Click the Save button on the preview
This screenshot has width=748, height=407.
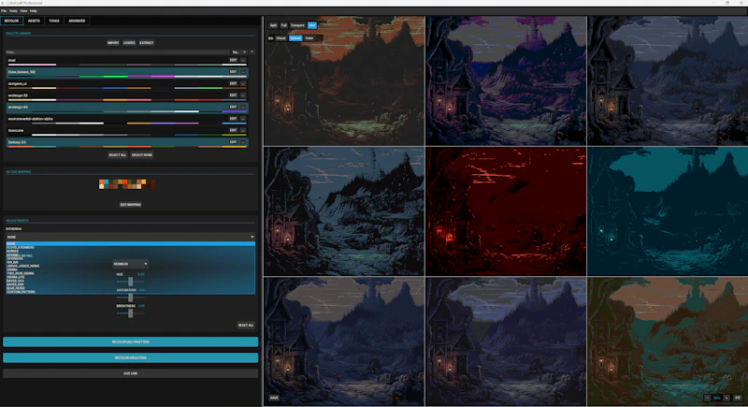tap(274, 398)
